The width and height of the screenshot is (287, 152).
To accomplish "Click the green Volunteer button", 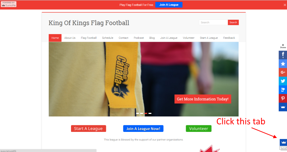I will pyautogui.click(x=199, y=129).
